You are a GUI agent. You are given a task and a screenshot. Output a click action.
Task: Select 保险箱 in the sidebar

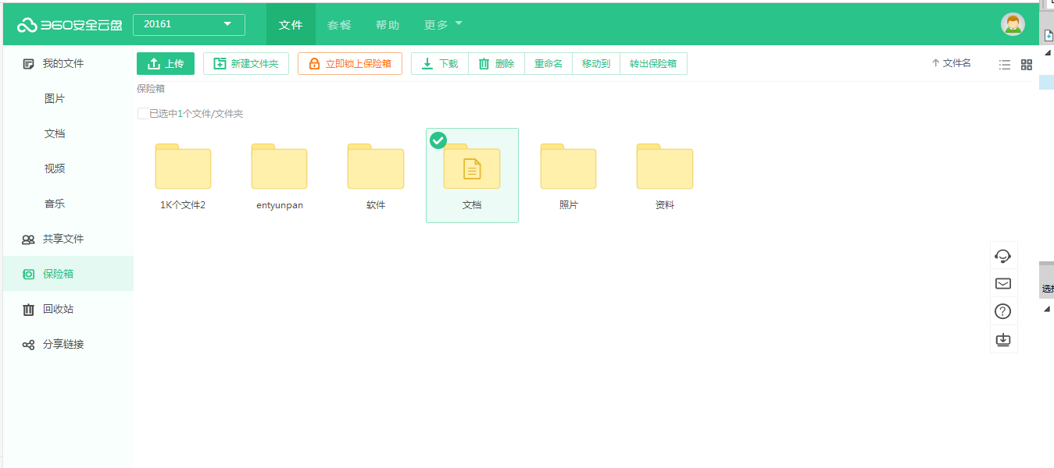tap(68, 274)
